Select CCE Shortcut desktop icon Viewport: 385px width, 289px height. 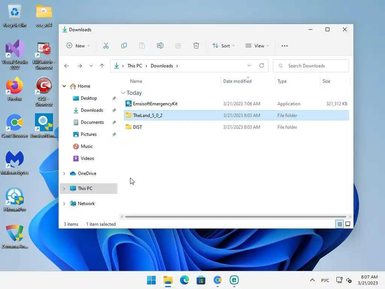(x=44, y=92)
